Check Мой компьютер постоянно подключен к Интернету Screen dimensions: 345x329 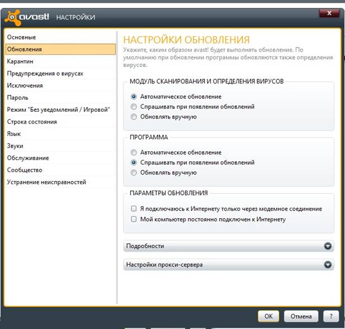(134, 219)
